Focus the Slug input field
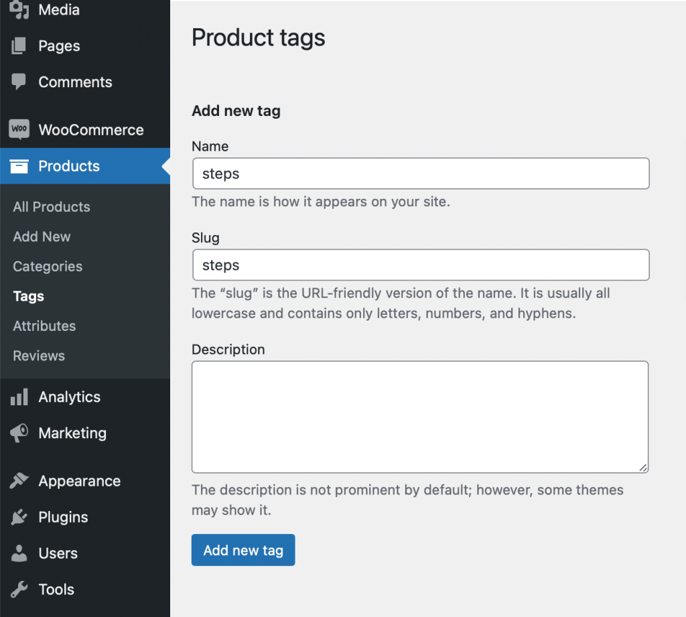 (421, 265)
